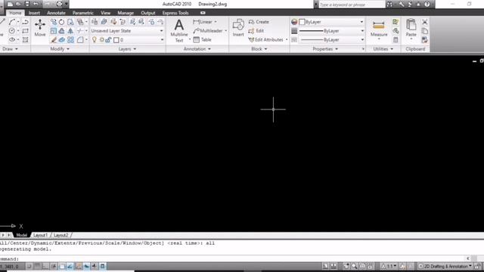Open the Linear dimension dropdown arrow

tap(216, 22)
